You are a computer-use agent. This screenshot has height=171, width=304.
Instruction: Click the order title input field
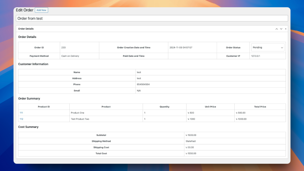(x=152, y=18)
